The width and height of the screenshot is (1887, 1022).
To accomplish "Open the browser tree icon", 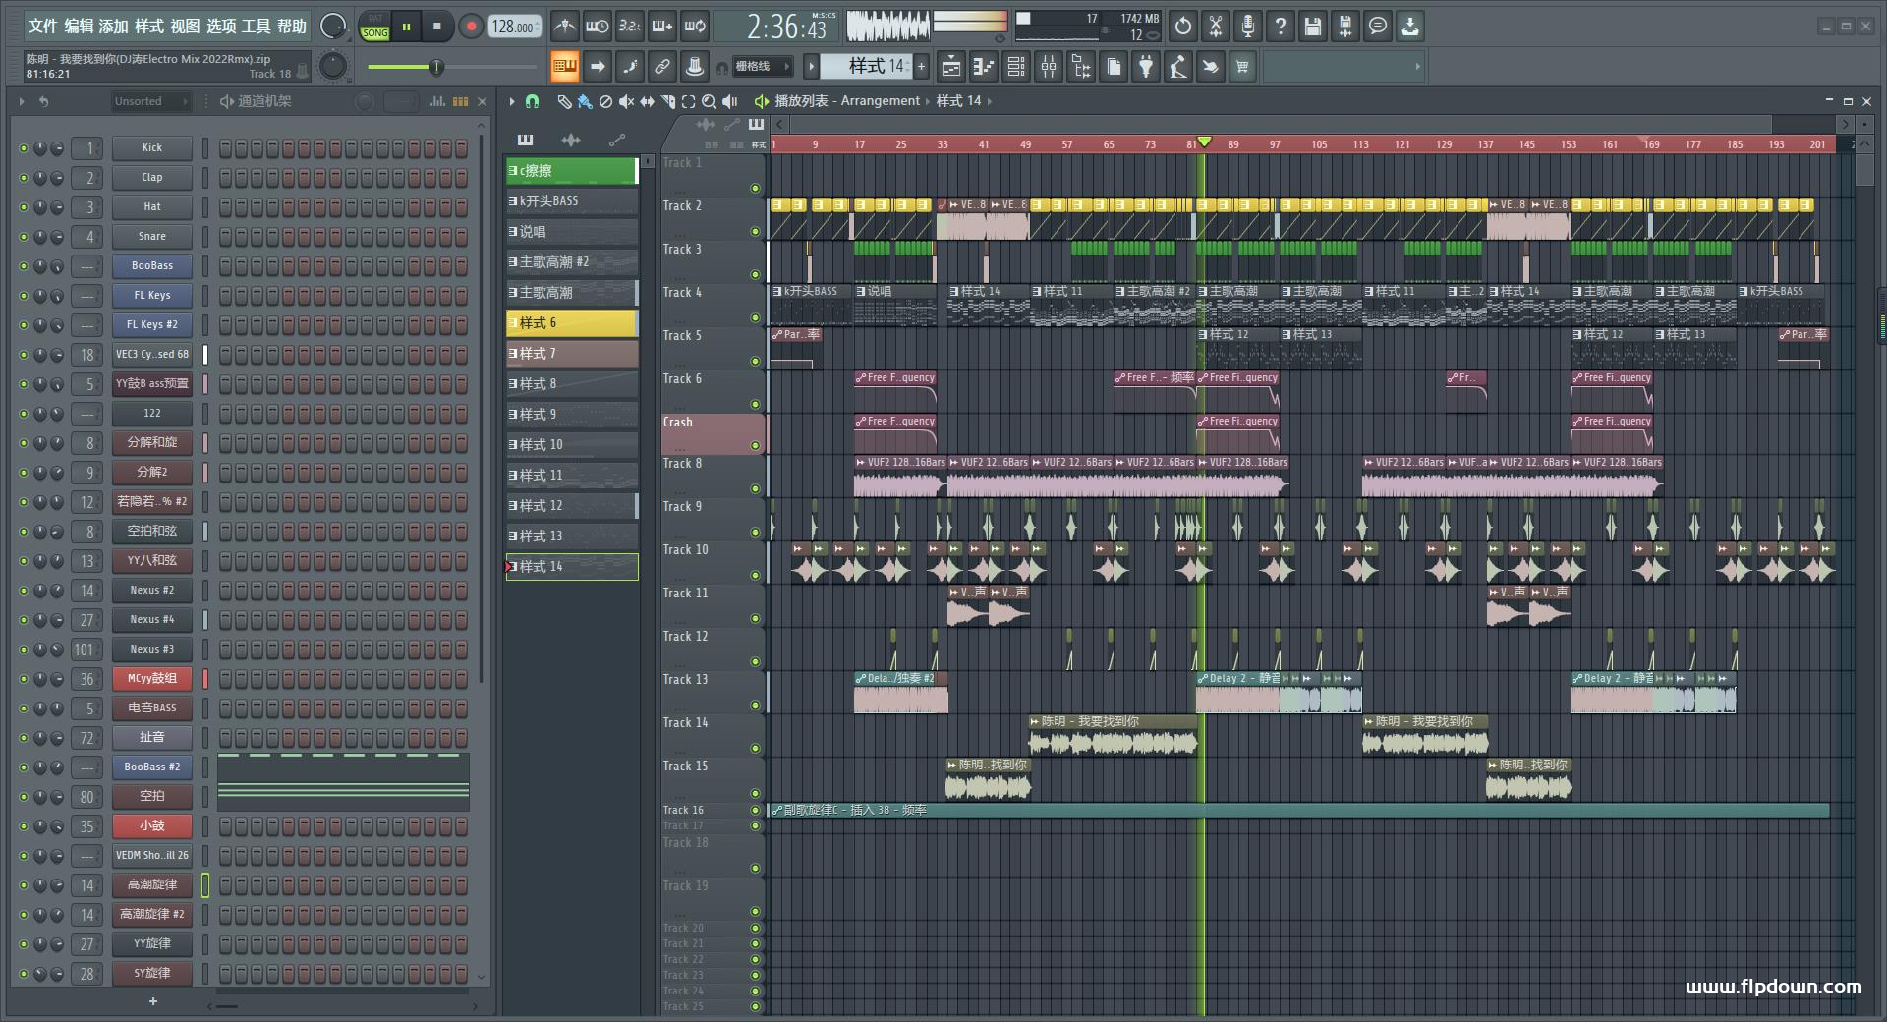I will 1081,67.
